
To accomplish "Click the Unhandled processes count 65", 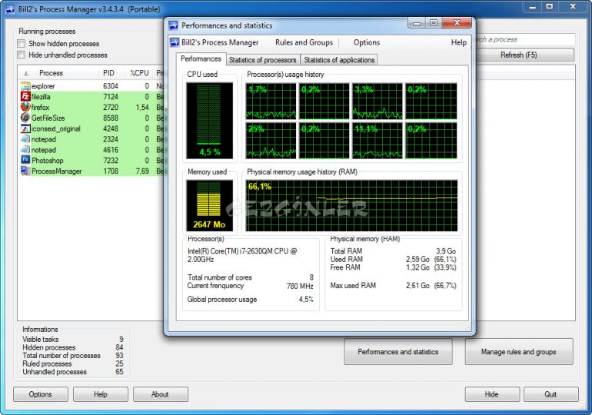I will pos(119,372).
